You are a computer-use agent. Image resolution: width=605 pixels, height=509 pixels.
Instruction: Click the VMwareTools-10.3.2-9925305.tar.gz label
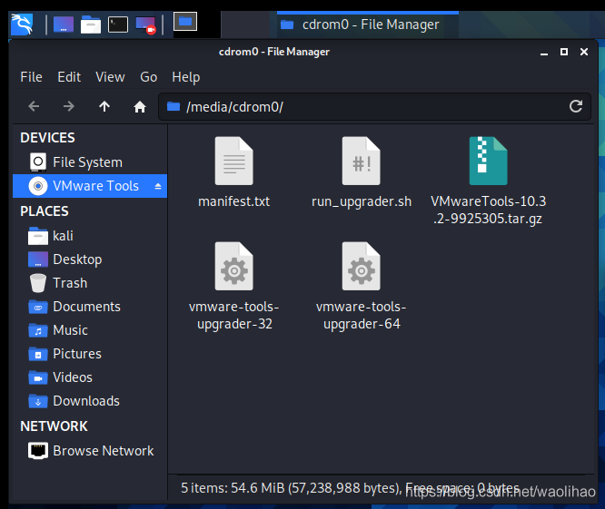pos(488,210)
